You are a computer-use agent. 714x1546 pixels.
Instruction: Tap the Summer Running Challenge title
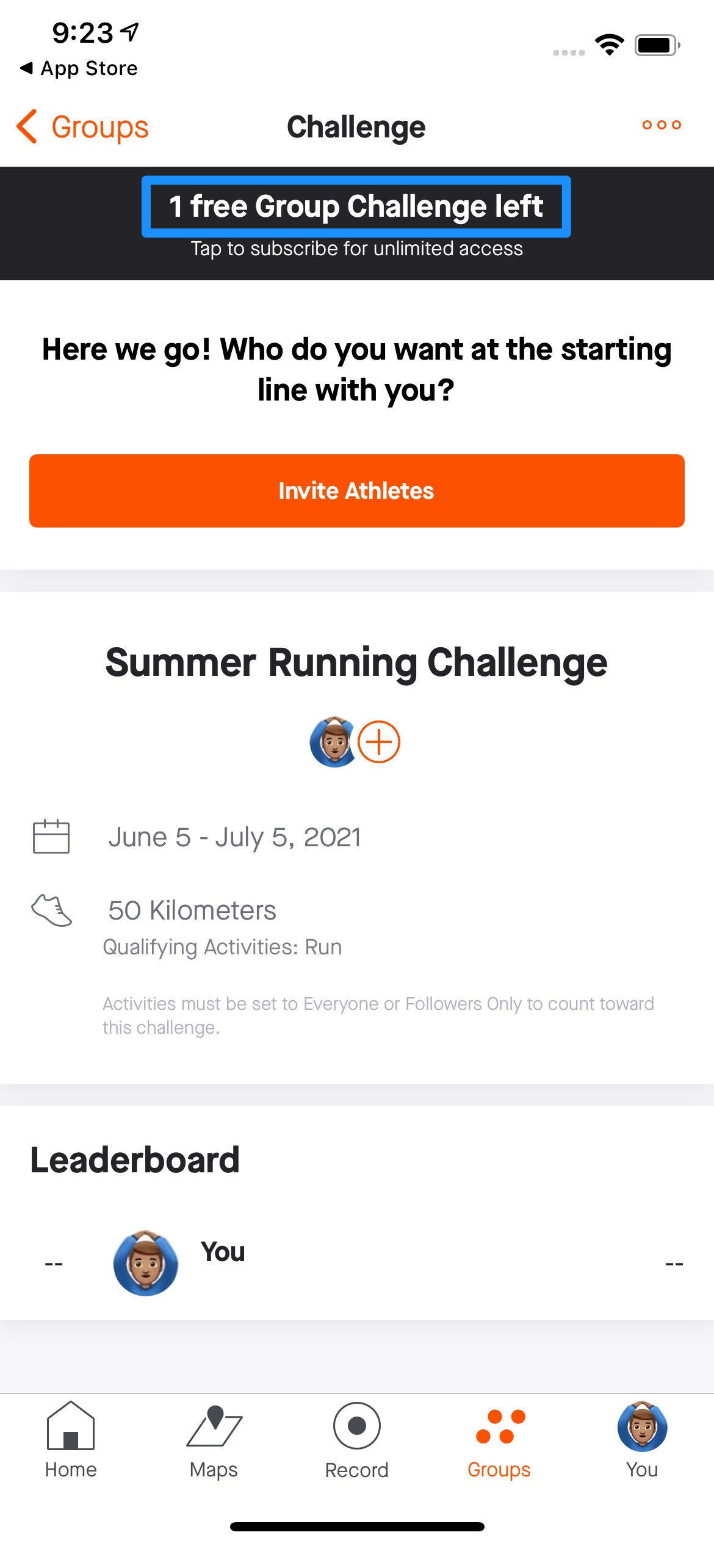(x=356, y=662)
